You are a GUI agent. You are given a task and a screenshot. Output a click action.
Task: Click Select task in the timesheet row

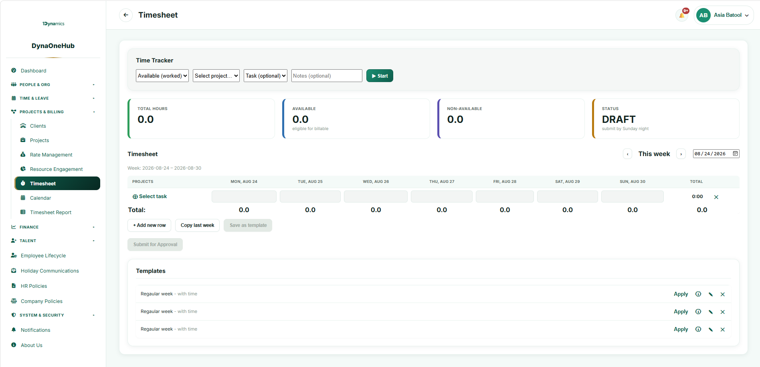150,197
